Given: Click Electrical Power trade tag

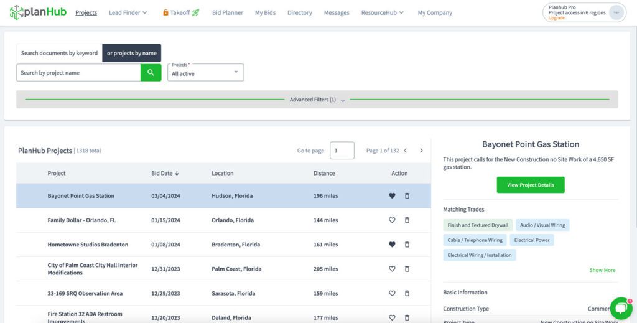Looking at the screenshot, I should pyautogui.click(x=532, y=240).
